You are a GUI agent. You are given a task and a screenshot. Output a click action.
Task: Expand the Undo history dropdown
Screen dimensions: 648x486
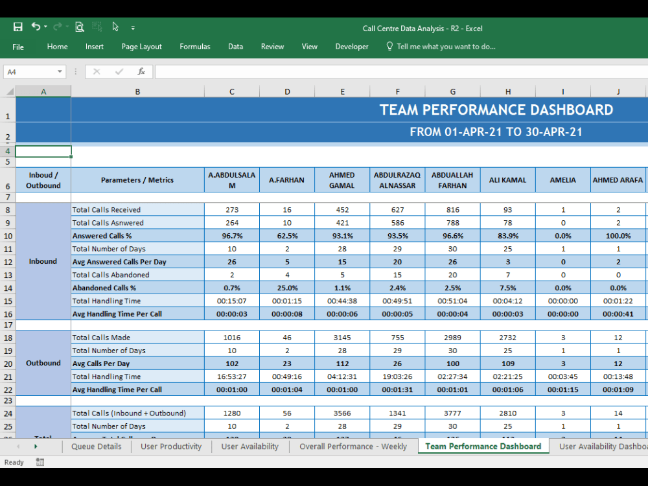[x=44, y=27]
